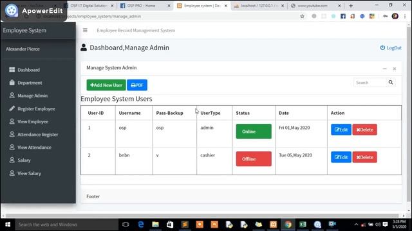Viewport: 412px width, 231px height.
Task: Click Edit for user bnbn
Action: coord(341,157)
